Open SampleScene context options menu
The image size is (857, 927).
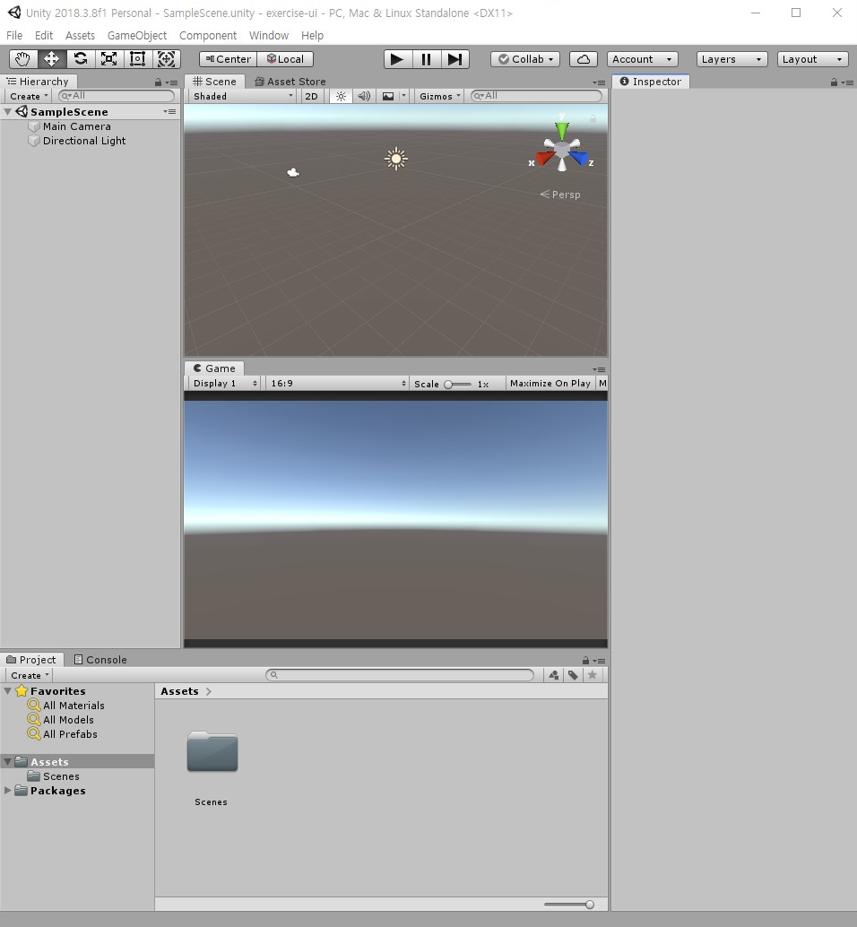click(169, 112)
